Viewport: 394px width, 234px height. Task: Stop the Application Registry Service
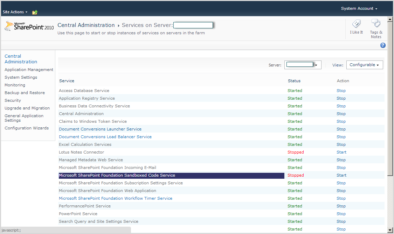click(341, 98)
